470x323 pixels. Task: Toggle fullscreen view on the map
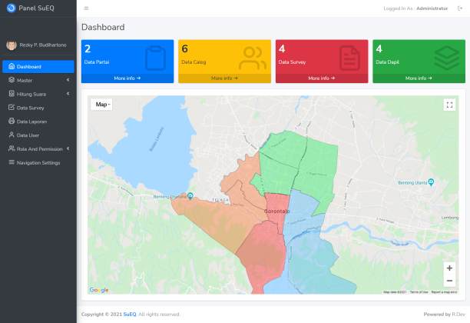(x=449, y=105)
